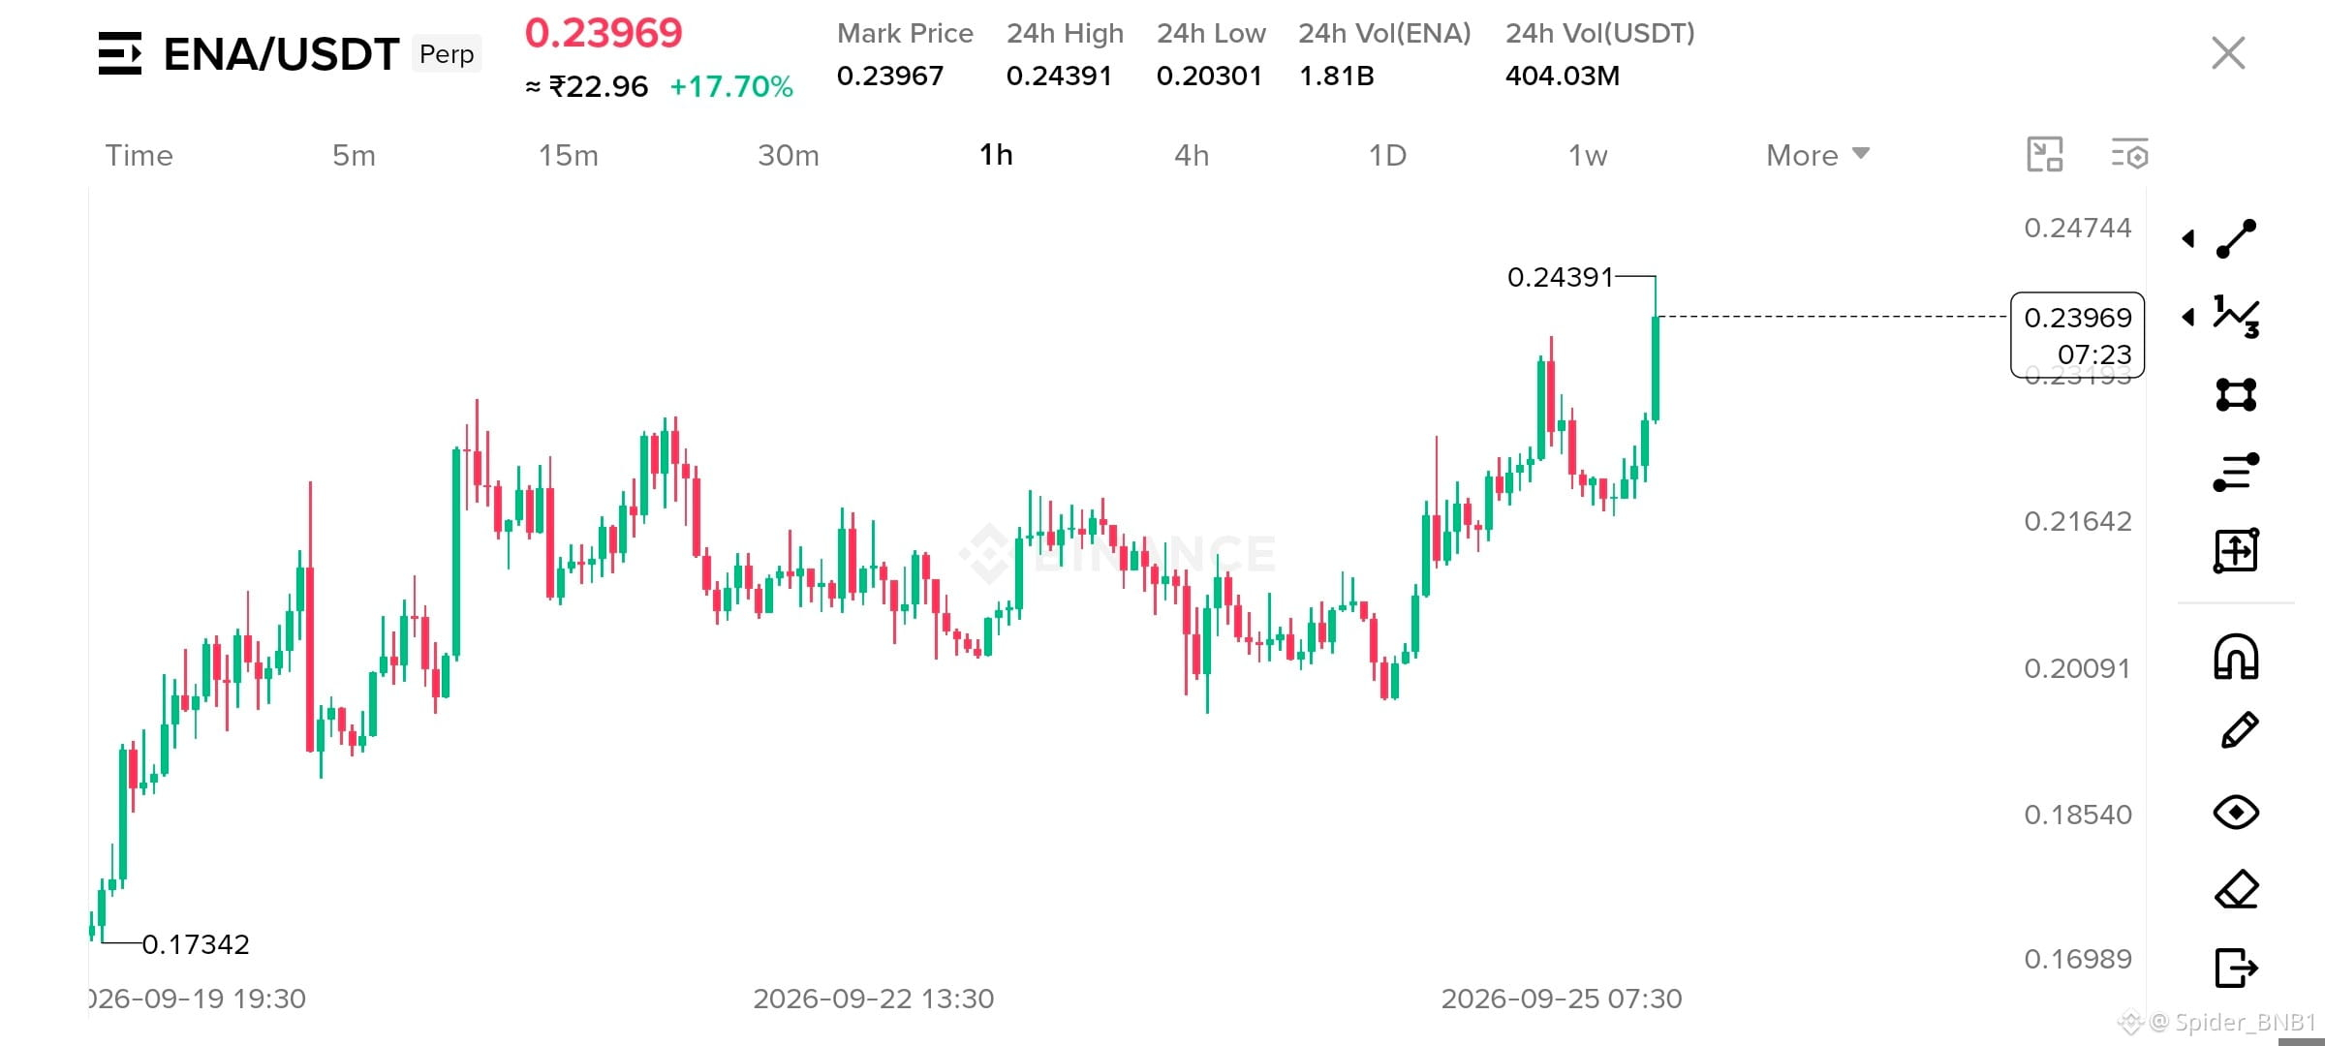Switch to the 4h timeframe
The width and height of the screenshot is (2325, 1046).
(x=1192, y=155)
